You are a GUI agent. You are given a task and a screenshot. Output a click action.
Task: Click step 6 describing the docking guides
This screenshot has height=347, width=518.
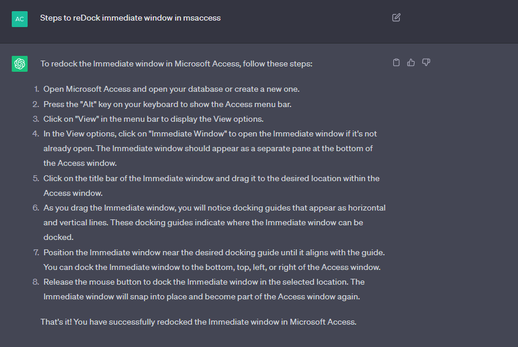pyautogui.click(x=214, y=223)
